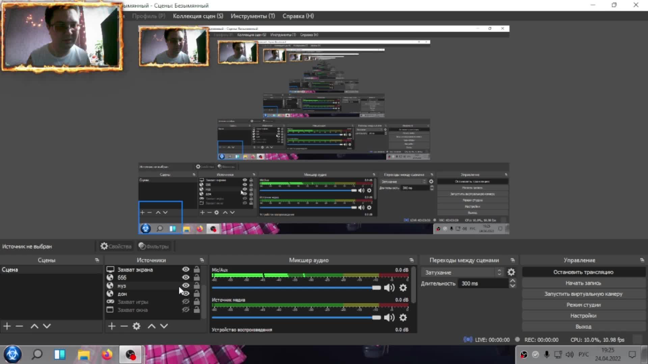The width and height of the screenshot is (648, 364).
Task: Open the Инструменты menu
Action: (253, 16)
